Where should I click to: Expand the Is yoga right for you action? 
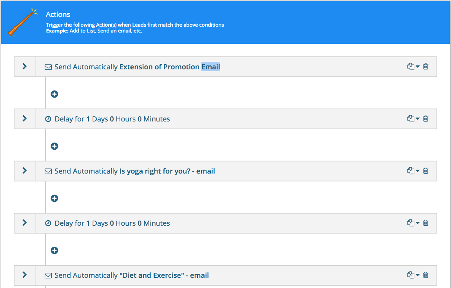[x=25, y=171]
